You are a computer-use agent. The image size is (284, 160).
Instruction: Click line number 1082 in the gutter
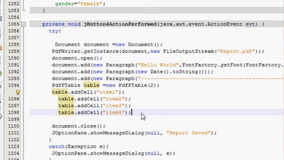click(14, 4)
